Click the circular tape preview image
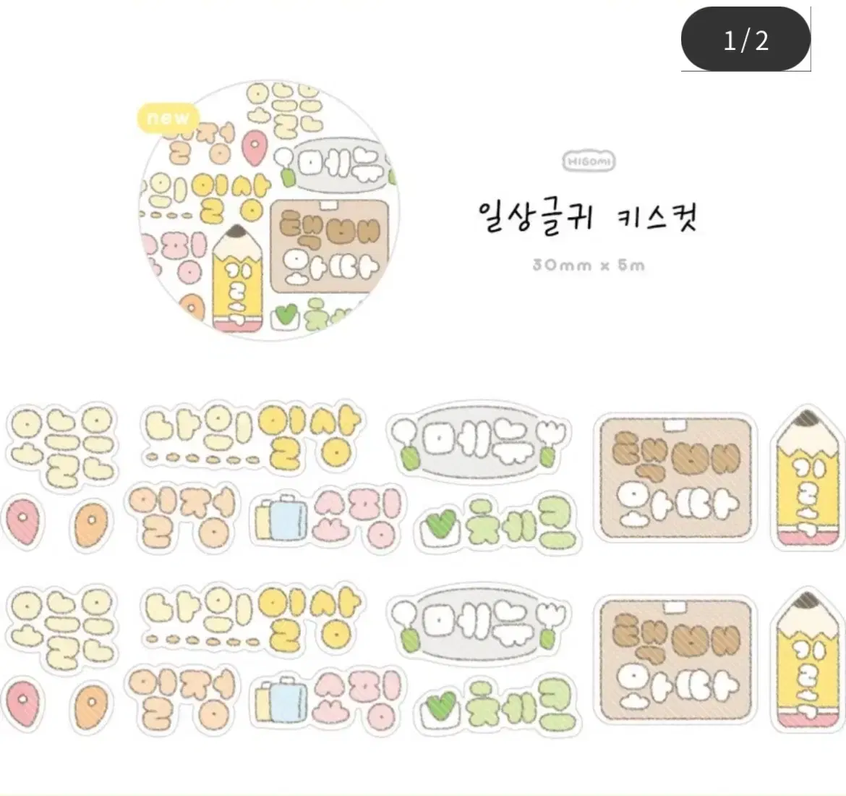The width and height of the screenshot is (846, 796). coord(269,211)
